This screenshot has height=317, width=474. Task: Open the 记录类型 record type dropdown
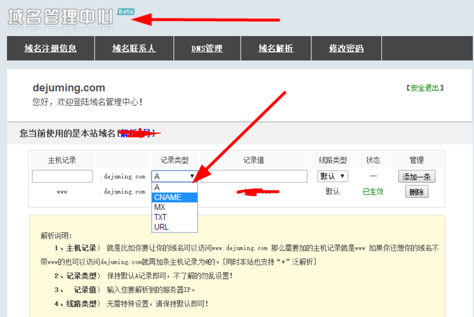(174, 176)
